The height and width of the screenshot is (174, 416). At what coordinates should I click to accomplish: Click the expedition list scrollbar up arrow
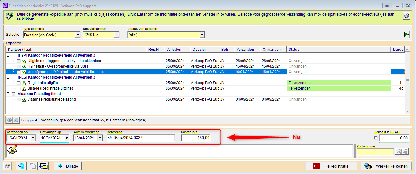coord(407,49)
